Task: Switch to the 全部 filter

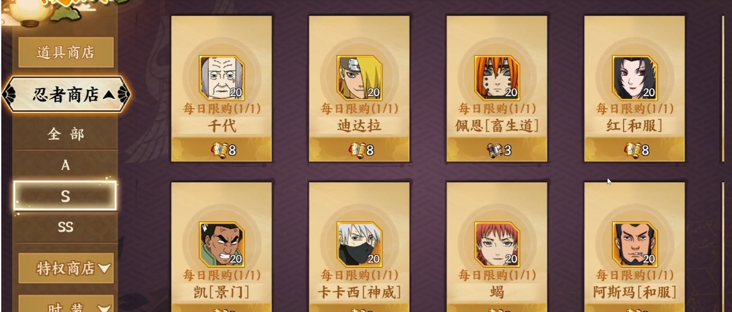Action: tap(65, 135)
